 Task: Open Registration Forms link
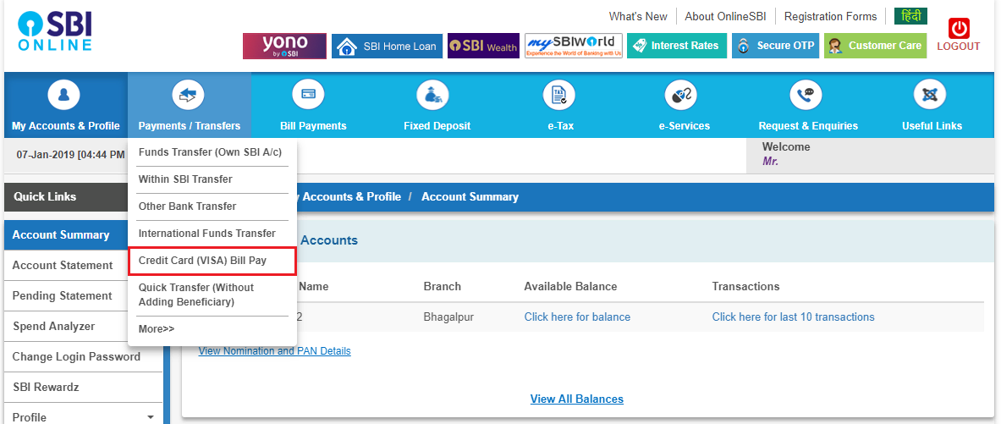click(831, 17)
